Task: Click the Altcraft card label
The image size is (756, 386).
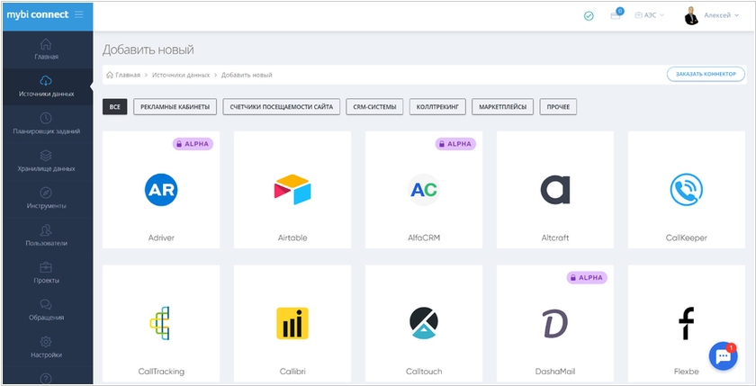Action: point(555,238)
